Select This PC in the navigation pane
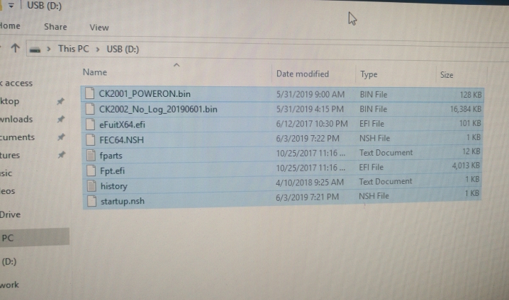 pyautogui.click(x=35, y=238)
